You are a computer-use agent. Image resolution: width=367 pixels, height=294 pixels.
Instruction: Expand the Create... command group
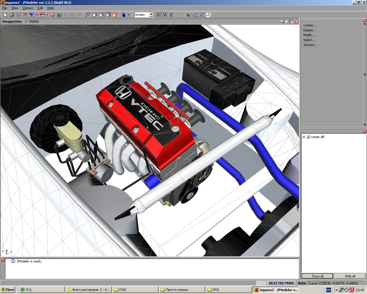[x=310, y=25]
